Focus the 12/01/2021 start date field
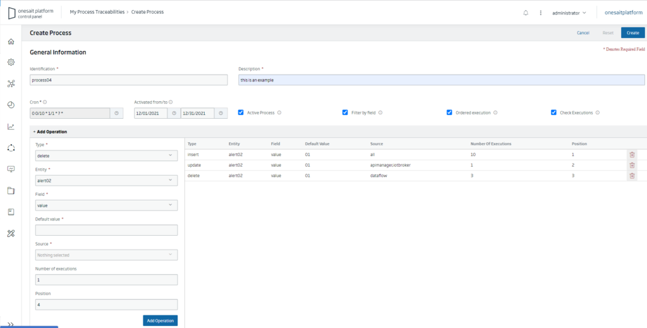The width and height of the screenshot is (647, 328). coord(150,113)
